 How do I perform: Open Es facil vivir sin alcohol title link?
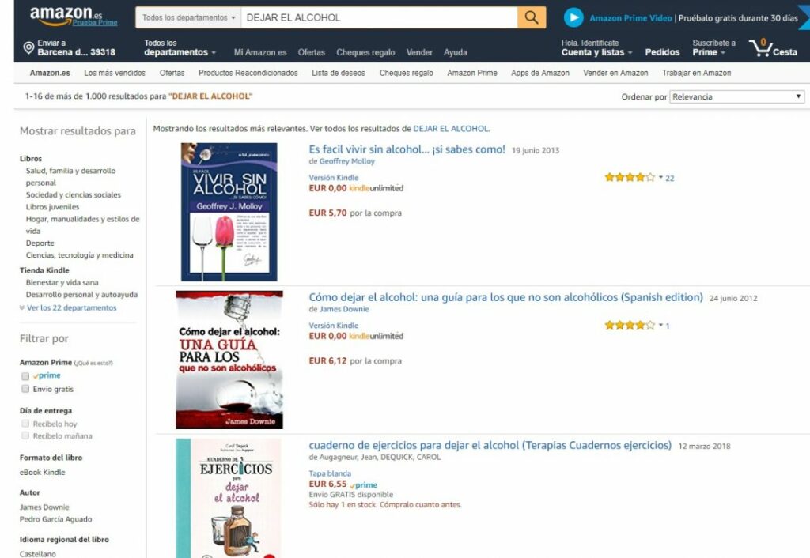tap(407, 149)
